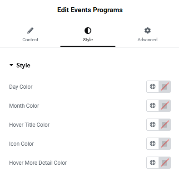The height and width of the screenshot is (181, 179).
Task: Click the half-circle Style icon
Action: [88, 30]
